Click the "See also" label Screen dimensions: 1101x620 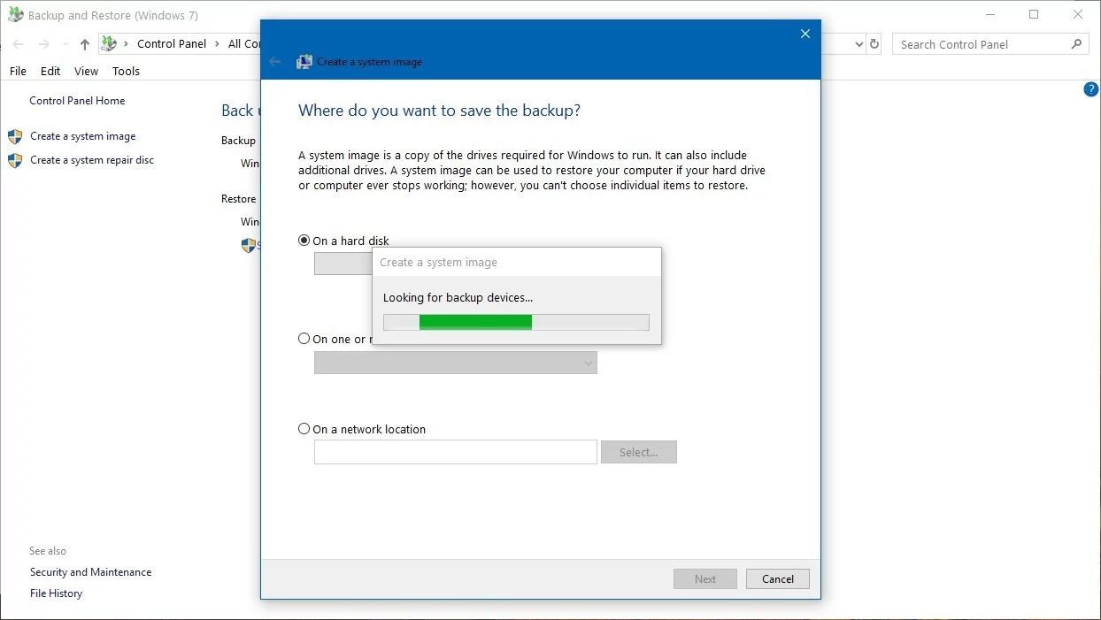coord(48,551)
